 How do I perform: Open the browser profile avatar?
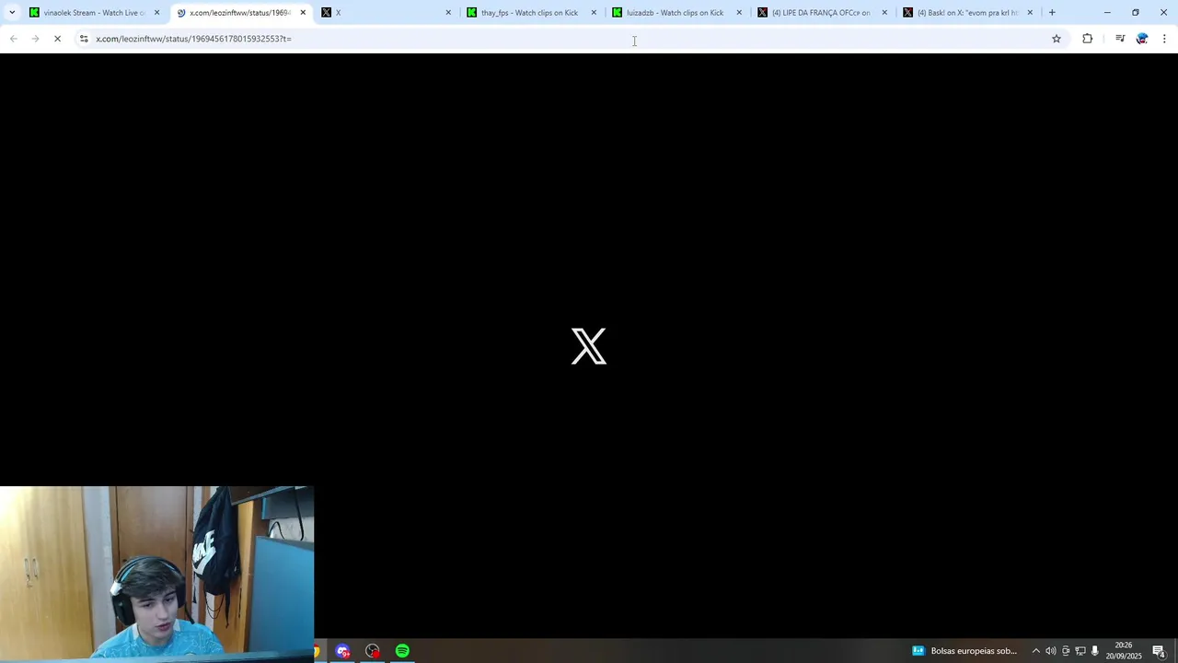coord(1142,39)
